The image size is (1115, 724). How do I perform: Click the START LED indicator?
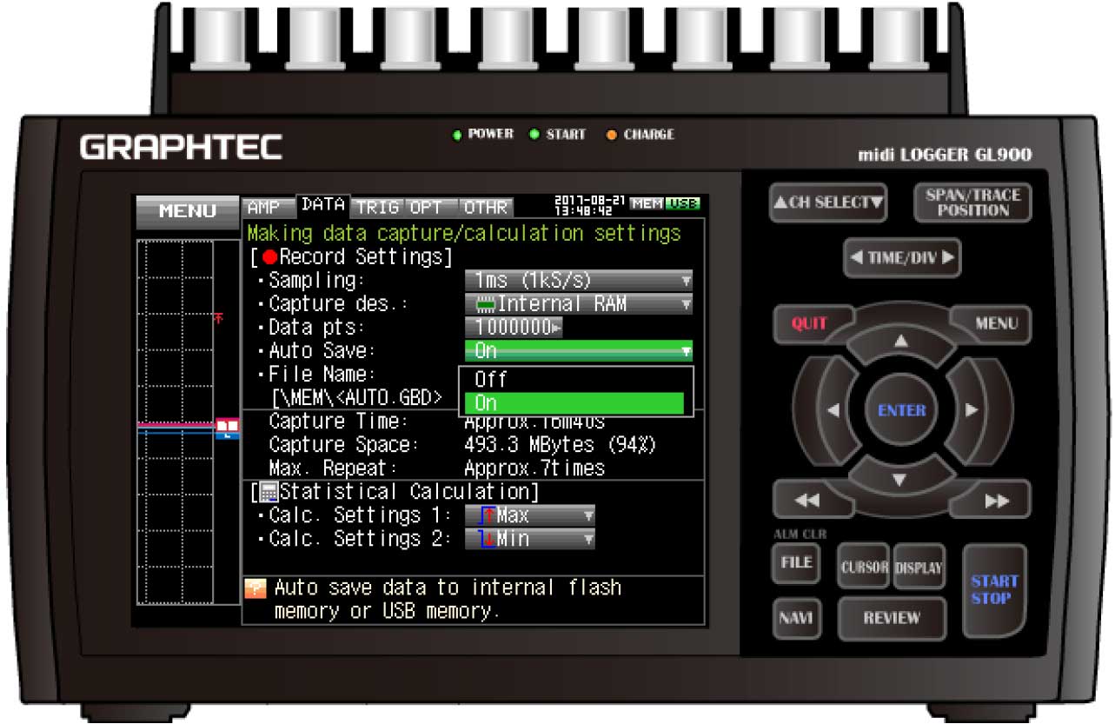click(x=534, y=135)
